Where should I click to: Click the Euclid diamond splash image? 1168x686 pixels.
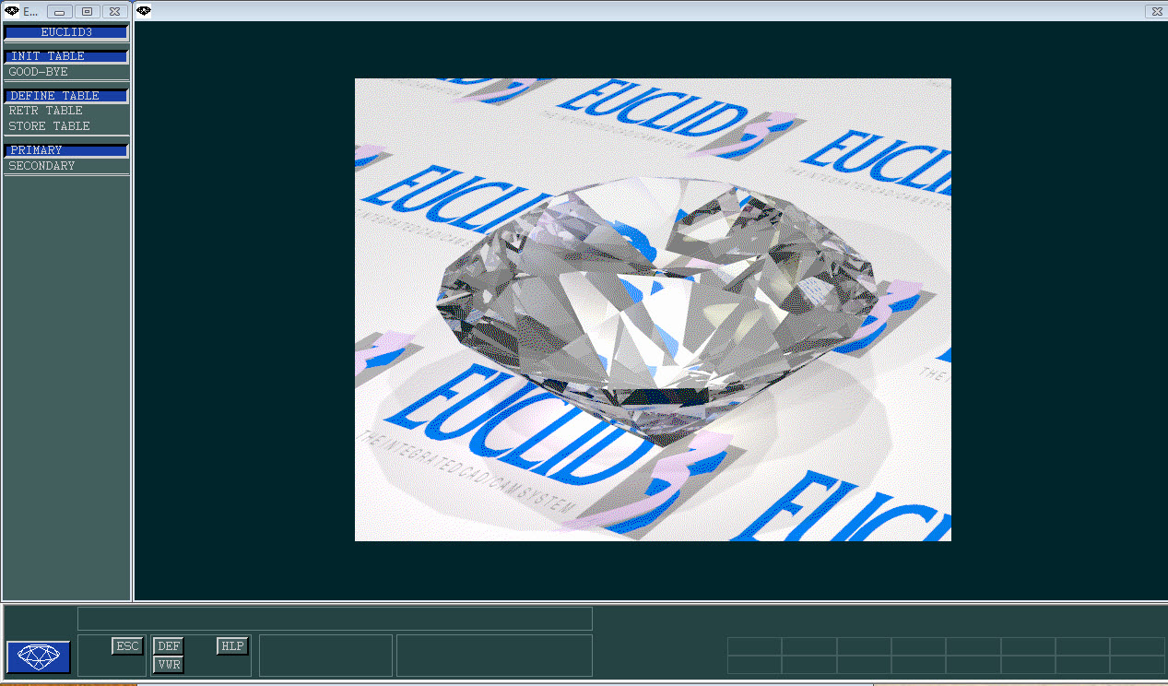point(653,310)
